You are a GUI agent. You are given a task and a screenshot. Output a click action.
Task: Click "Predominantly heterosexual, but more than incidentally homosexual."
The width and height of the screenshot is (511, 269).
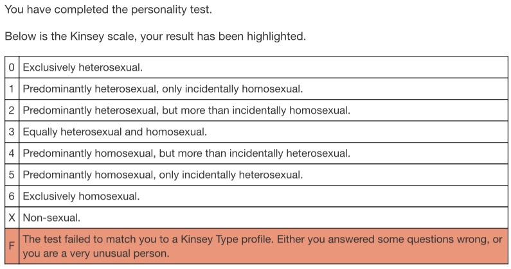(186, 110)
